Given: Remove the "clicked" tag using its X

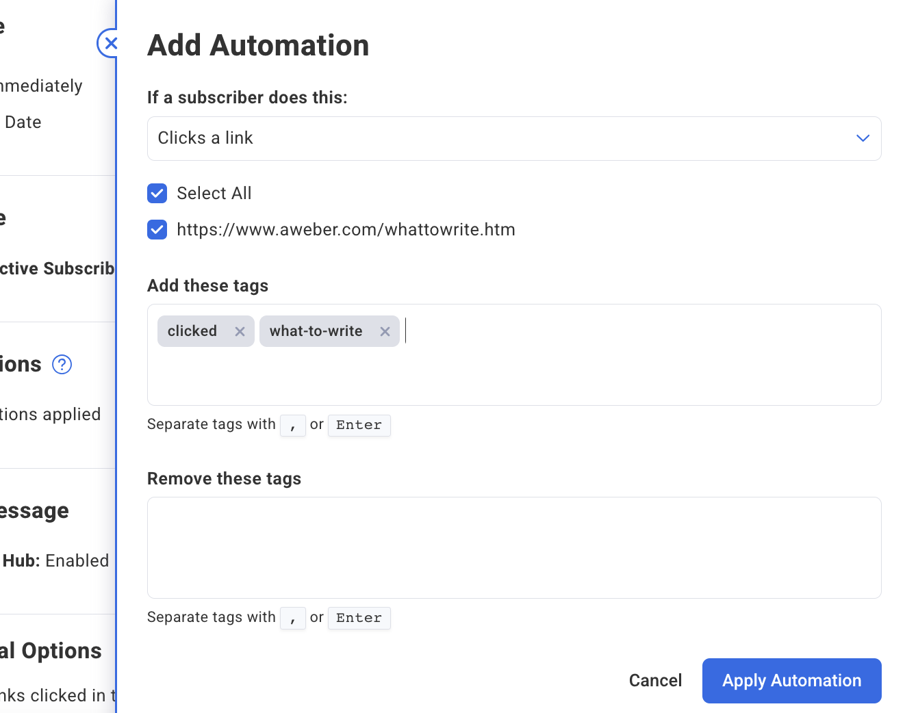Looking at the screenshot, I should (240, 331).
